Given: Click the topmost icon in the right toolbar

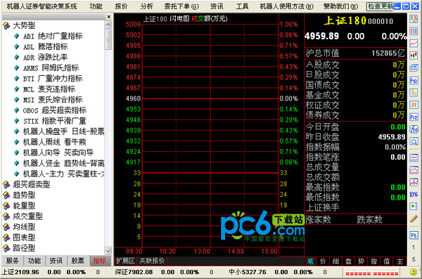Looking at the screenshot, I should coord(414,19).
